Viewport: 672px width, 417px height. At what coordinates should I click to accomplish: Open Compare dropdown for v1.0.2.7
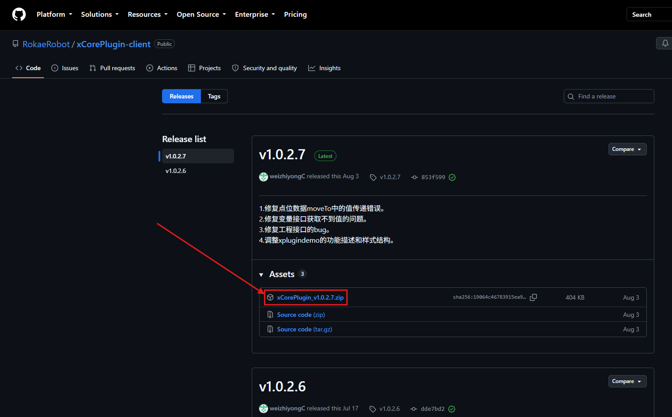coord(627,149)
